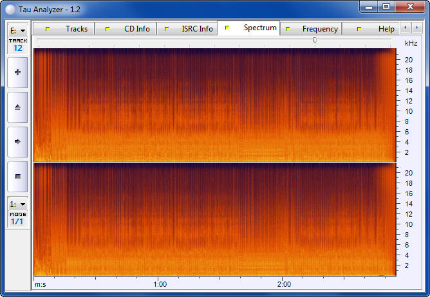This screenshot has height=297, width=430.
Task: Click the Tau Analyzer title bar icon
Action: click(x=10, y=8)
